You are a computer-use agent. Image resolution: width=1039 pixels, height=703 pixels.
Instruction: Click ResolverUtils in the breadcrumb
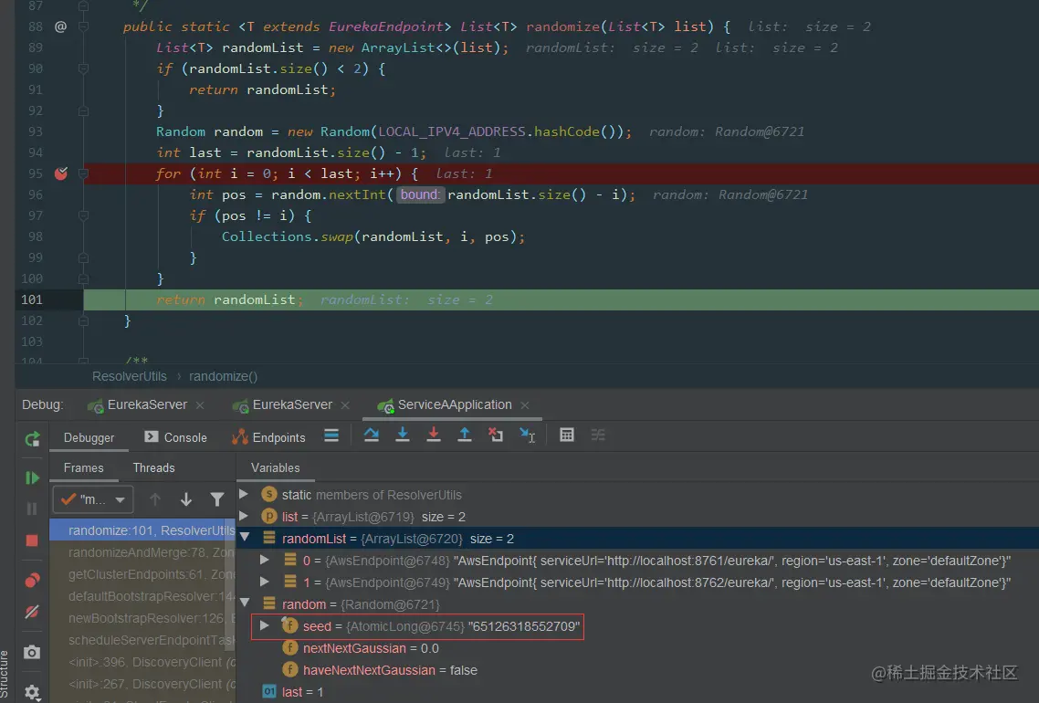(x=130, y=376)
